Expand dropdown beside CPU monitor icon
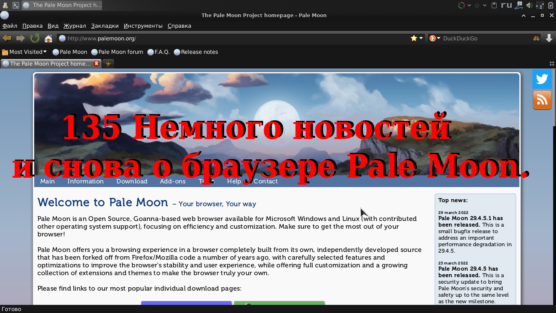Image resolution: width=556 pixels, height=313 pixels. click(469, 5)
